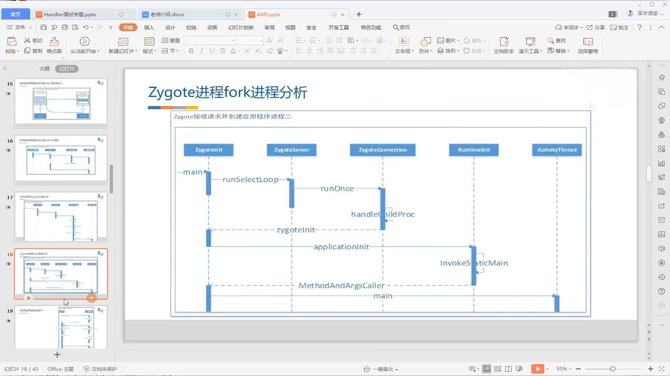Select slide 16 thumbnail
Image resolution: width=670 pixels, height=376 pixels.
pos(61,160)
